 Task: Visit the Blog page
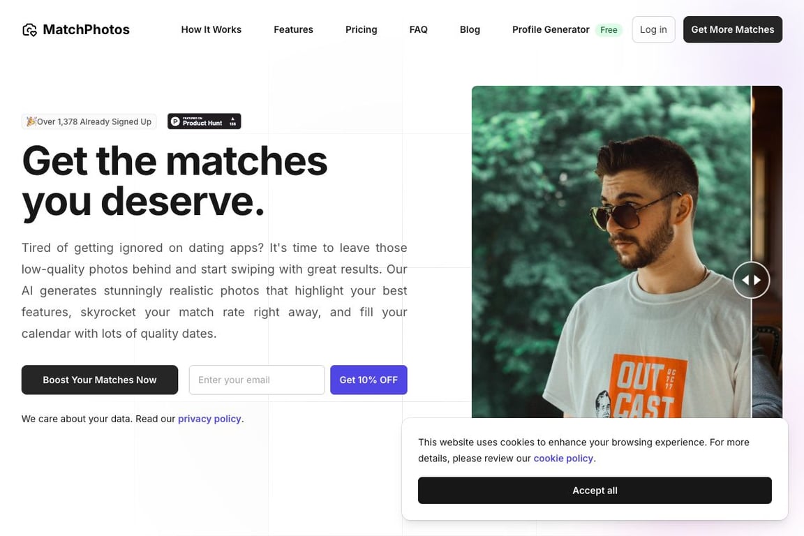tap(470, 30)
